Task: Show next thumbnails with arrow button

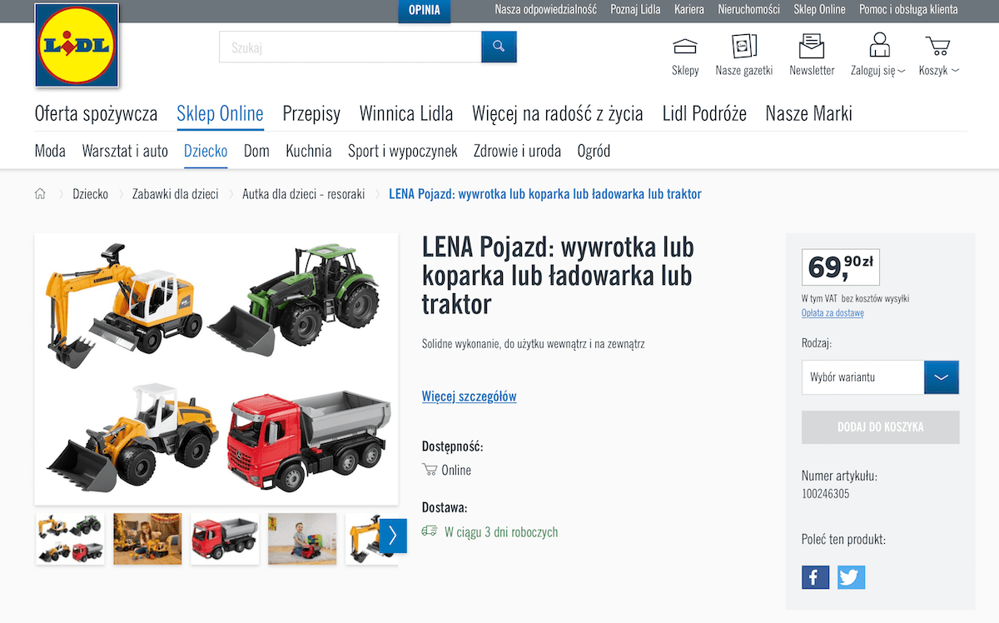Action: [393, 536]
